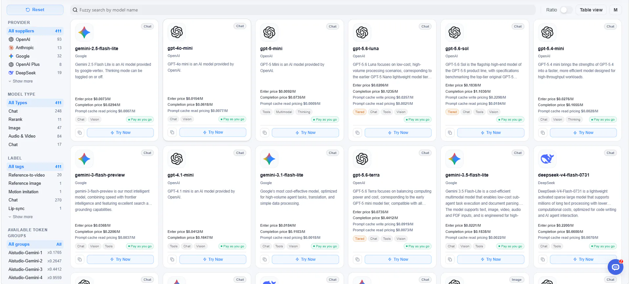Viewport: 629px width, 284px height.
Task: Expand more providers with Show more
Action: [20, 81]
